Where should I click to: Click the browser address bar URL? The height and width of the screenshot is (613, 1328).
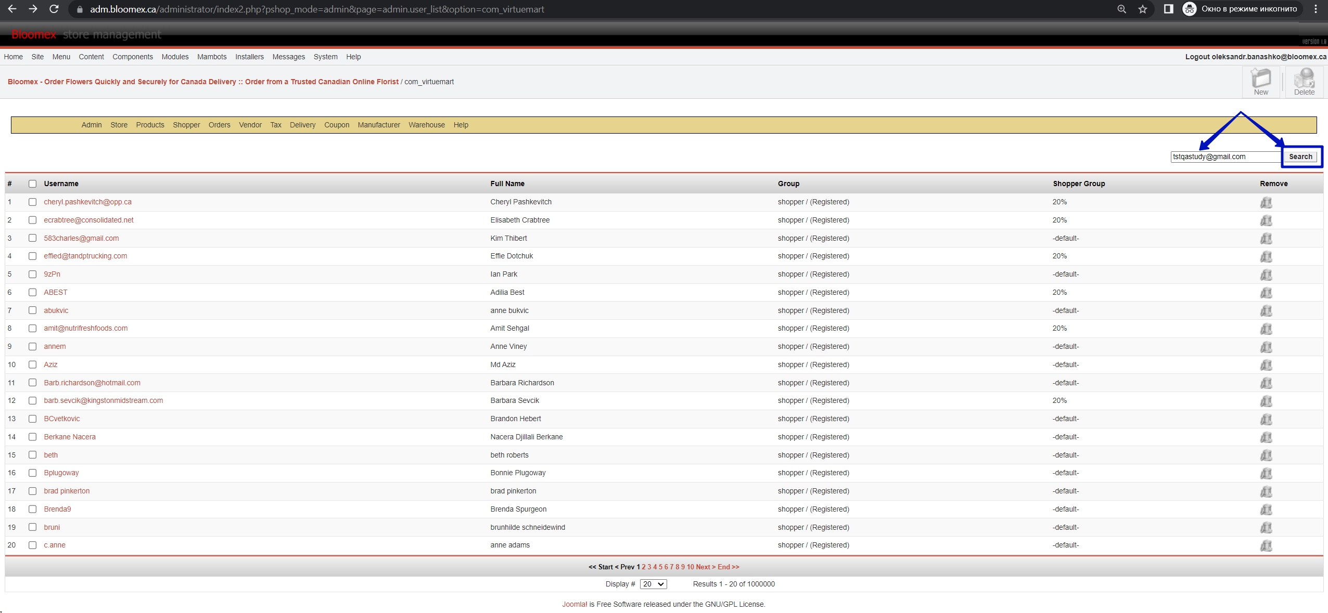tap(317, 9)
